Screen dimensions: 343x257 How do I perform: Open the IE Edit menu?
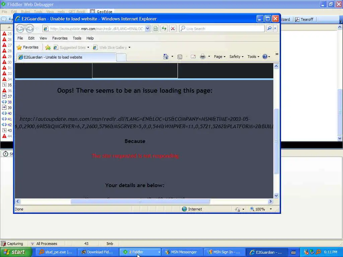31,38
